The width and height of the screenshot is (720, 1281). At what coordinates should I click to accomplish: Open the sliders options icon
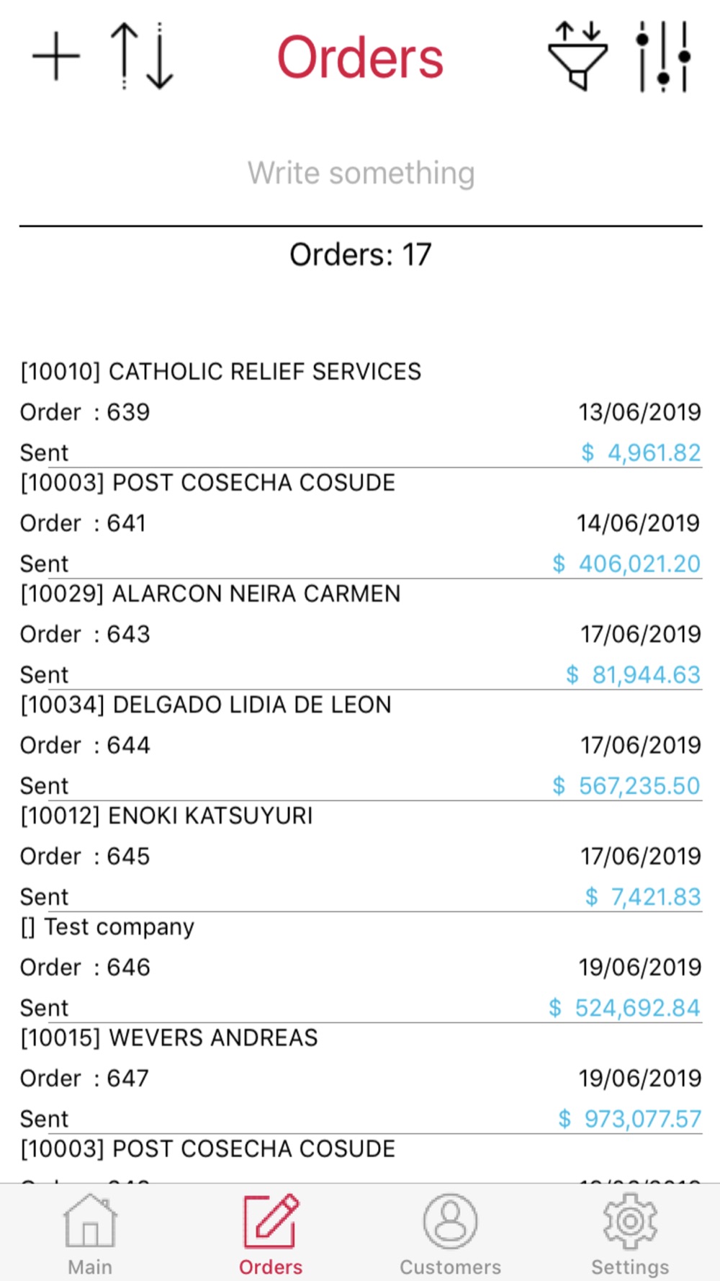tap(663, 56)
